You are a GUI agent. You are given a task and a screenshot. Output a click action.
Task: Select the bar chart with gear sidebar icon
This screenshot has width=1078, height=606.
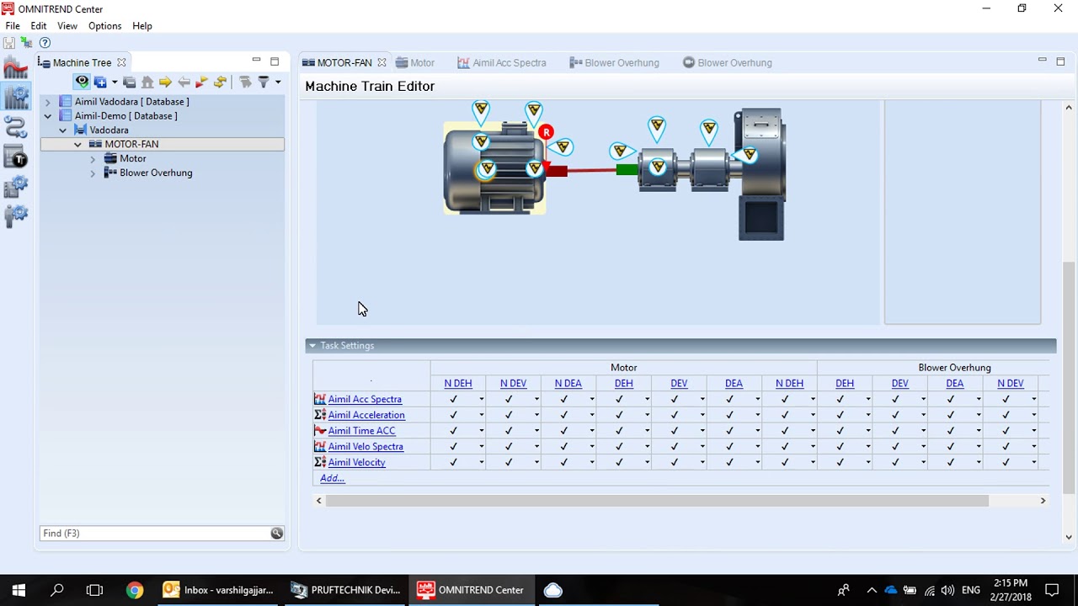16,97
